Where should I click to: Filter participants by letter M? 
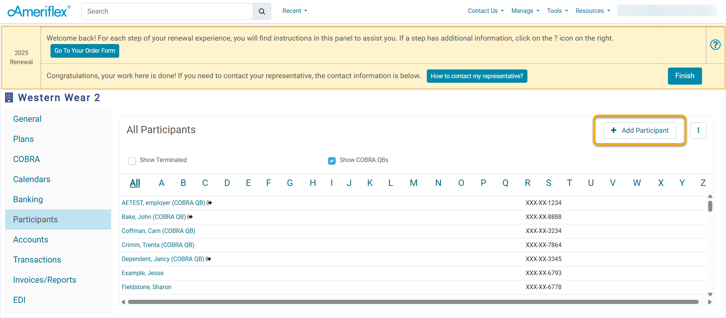[x=414, y=183]
